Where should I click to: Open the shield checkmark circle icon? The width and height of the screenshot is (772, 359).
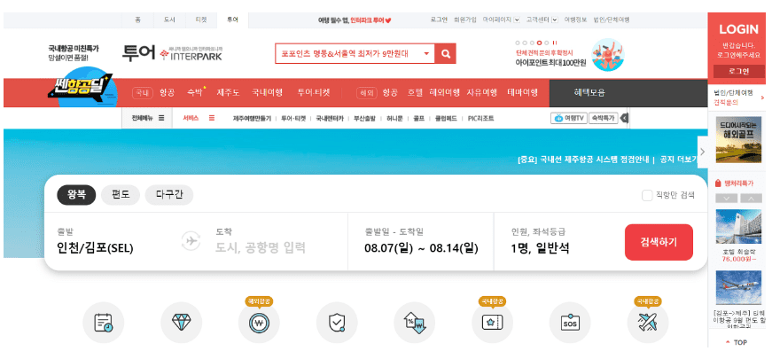pyautogui.click(x=337, y=323)
